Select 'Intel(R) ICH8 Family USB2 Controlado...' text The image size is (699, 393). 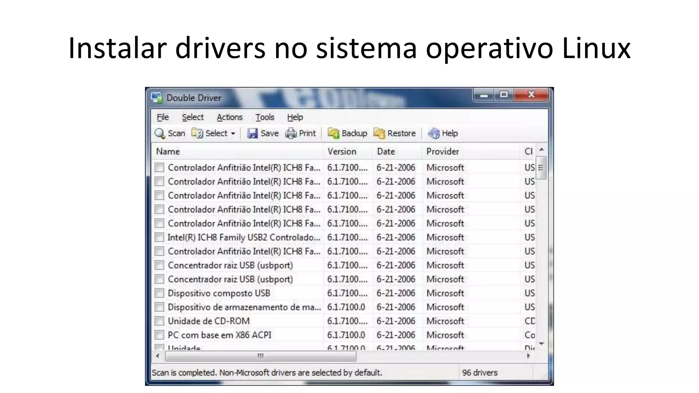[244, 237]
